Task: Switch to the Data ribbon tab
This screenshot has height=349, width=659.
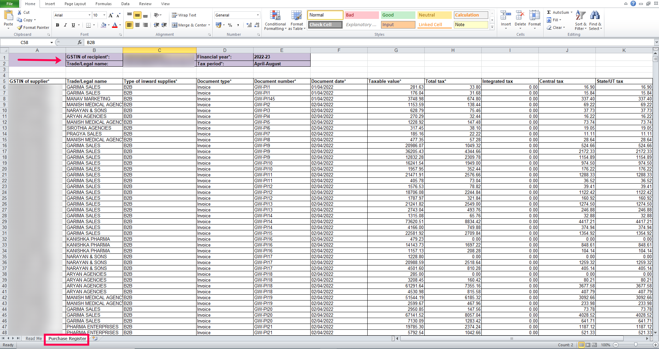Action: 125,4
